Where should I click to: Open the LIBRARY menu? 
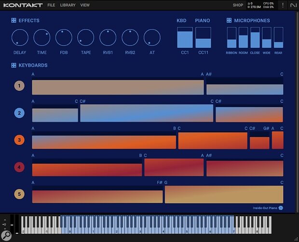(68, 5)
